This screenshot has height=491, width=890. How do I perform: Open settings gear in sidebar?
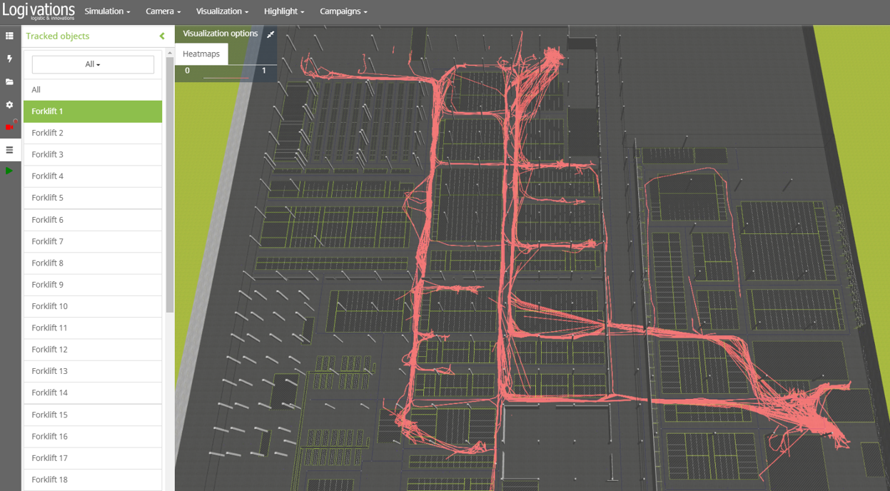[x=9, y=105]
